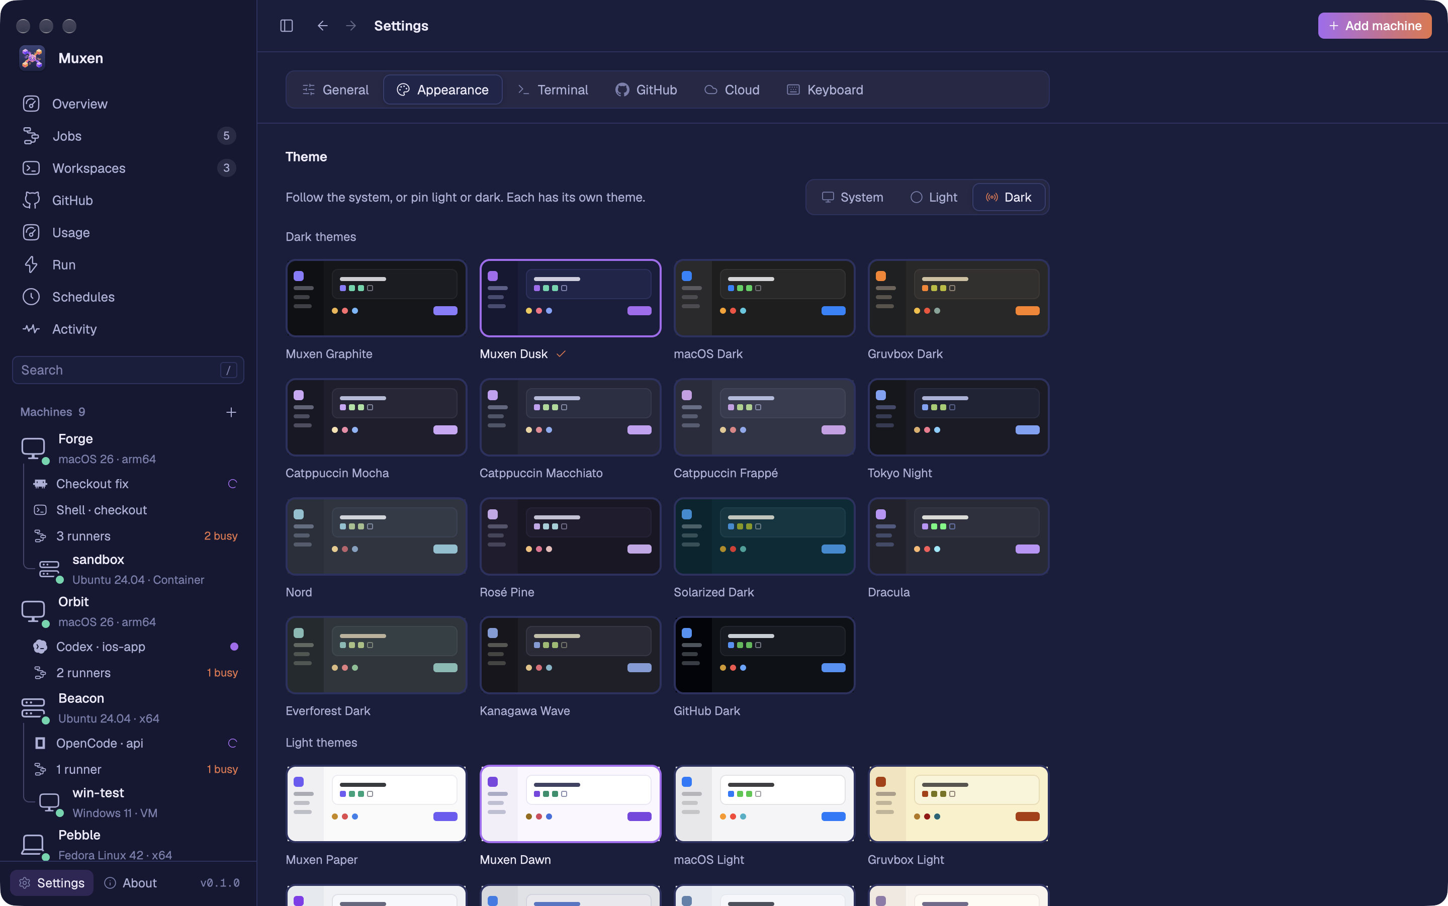Click the Add machine button
1448x906 pixels.
[1374, 26]
